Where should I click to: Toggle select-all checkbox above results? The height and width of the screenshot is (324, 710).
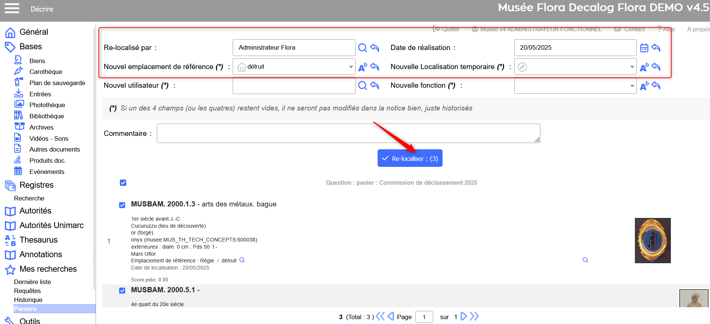pyautogui.click(x=123, y=183)
